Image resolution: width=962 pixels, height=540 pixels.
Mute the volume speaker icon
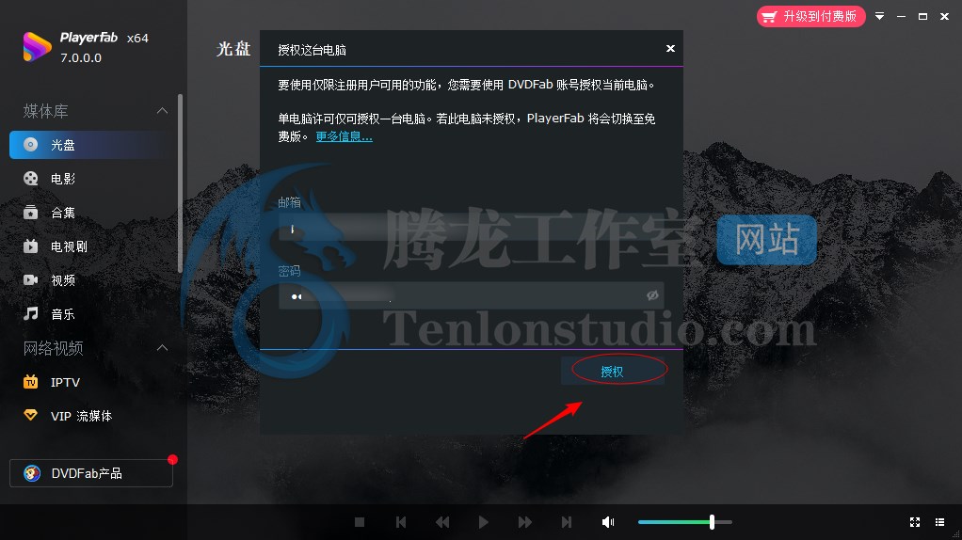(608, 522)
